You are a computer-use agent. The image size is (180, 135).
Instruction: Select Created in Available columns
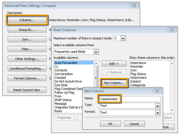(x=74, y=78)
